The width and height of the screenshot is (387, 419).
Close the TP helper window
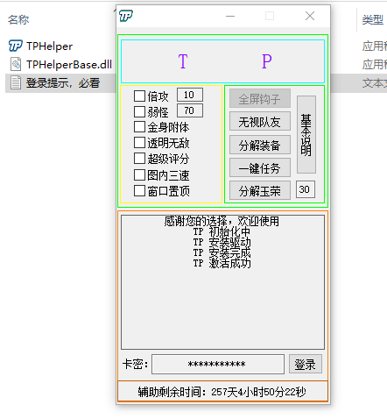coord(310,16)
